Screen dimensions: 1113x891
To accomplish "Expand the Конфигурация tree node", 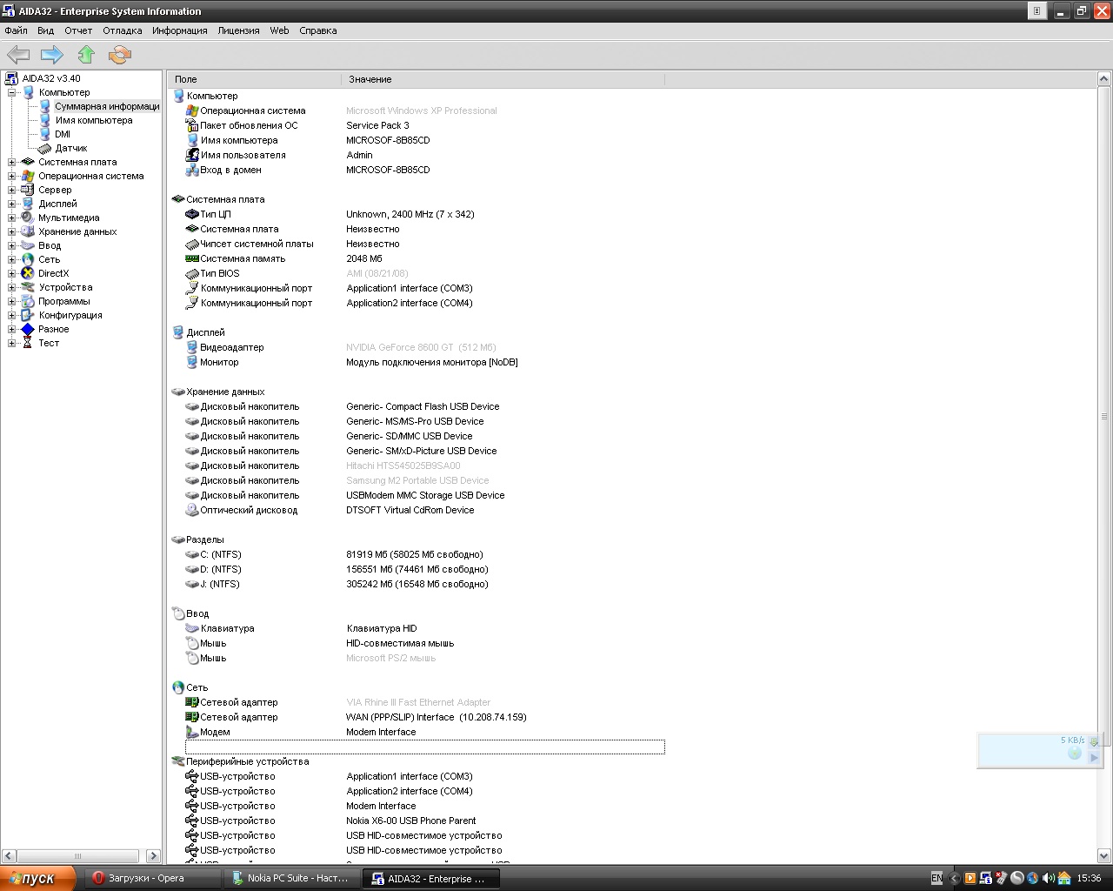I will (12, 315).
